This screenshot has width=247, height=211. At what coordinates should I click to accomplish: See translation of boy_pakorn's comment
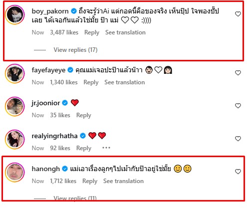tap(125, 32)
